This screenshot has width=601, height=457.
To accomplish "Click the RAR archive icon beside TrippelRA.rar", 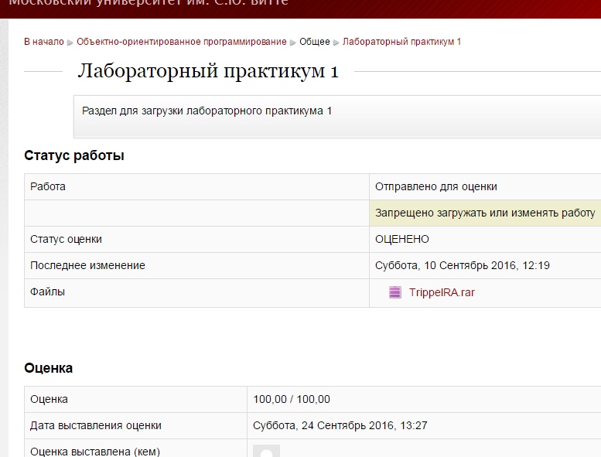I will [395, 292].
